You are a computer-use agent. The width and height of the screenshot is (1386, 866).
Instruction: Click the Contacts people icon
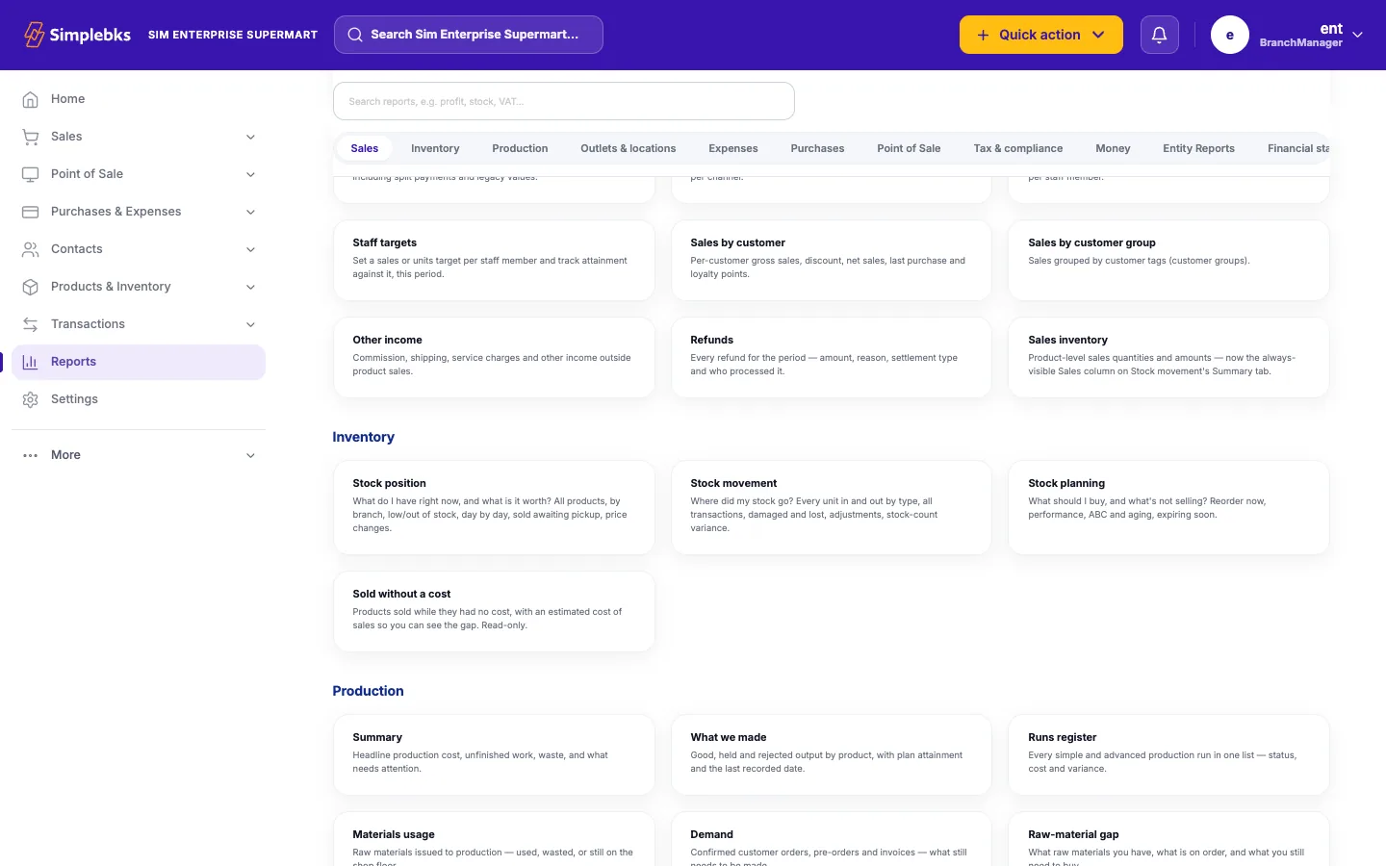tap(31, 249)
